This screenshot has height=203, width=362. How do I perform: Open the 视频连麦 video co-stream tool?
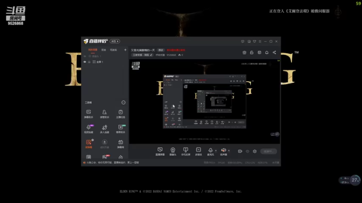click(88, 129)
